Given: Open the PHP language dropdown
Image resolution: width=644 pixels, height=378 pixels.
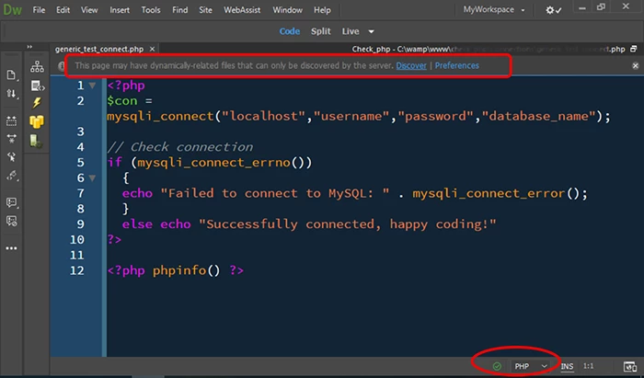Looking at the screenshot, I should pyautogui.click(x=530, y=366).
